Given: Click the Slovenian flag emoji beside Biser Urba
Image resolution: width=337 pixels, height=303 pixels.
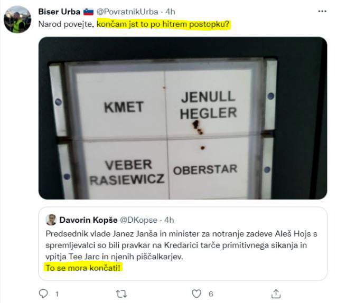Looking at the screenshot, I should (89, 12).
